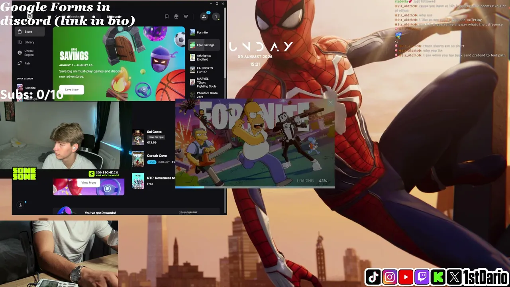This screenshot has height=287, width=510.
Task: Open the Sol Cesto cover art
Action: point(138,137)
